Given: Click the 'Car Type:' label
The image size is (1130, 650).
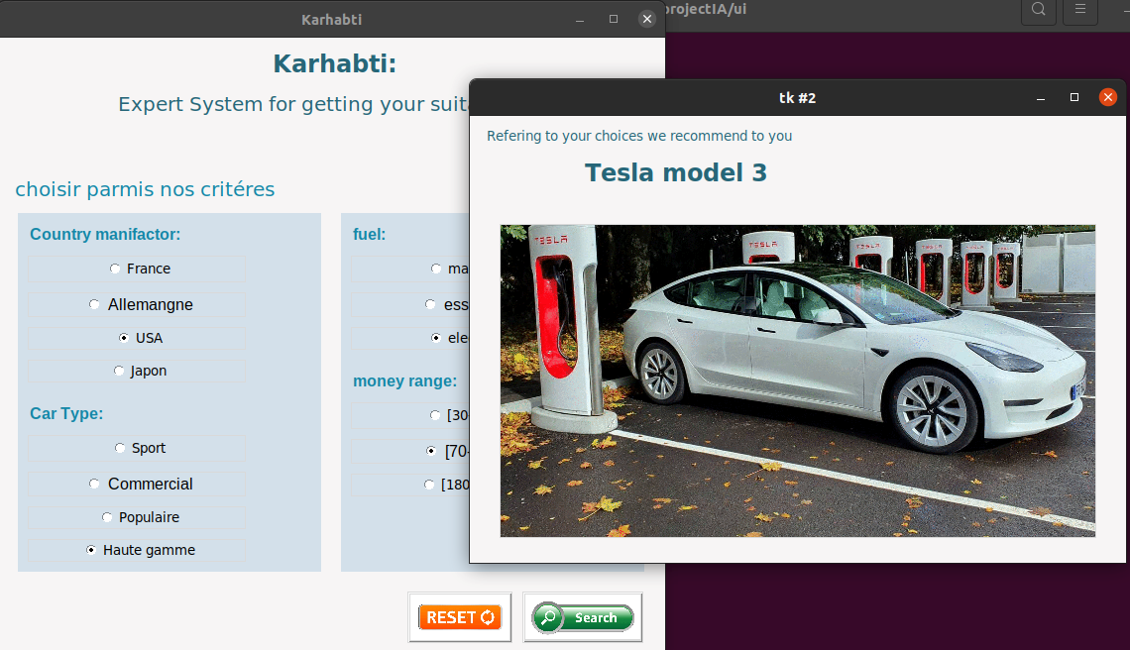Looking at the screenshot, I should point(66,413).
